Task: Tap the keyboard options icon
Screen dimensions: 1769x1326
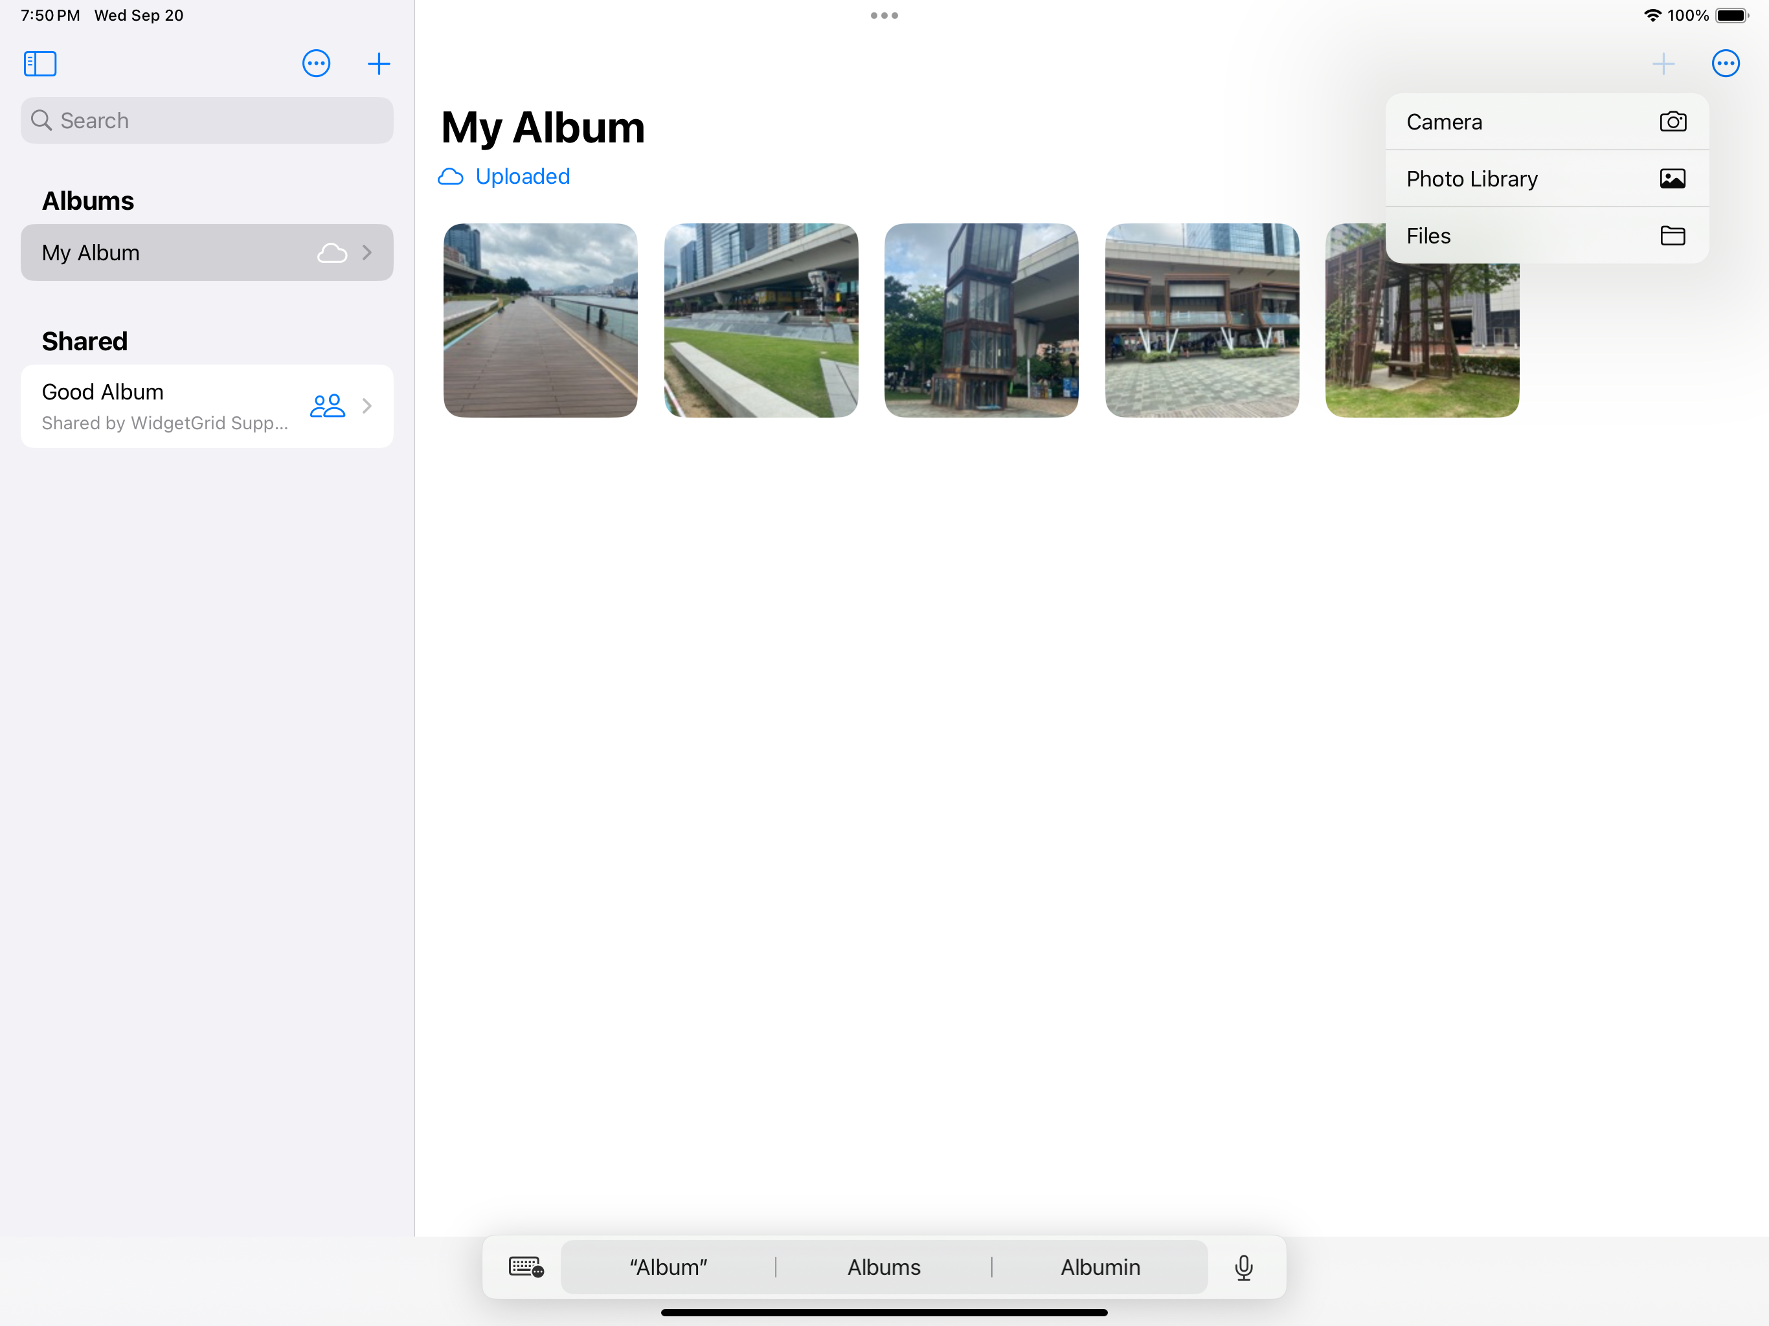Action: [526, 1267]
